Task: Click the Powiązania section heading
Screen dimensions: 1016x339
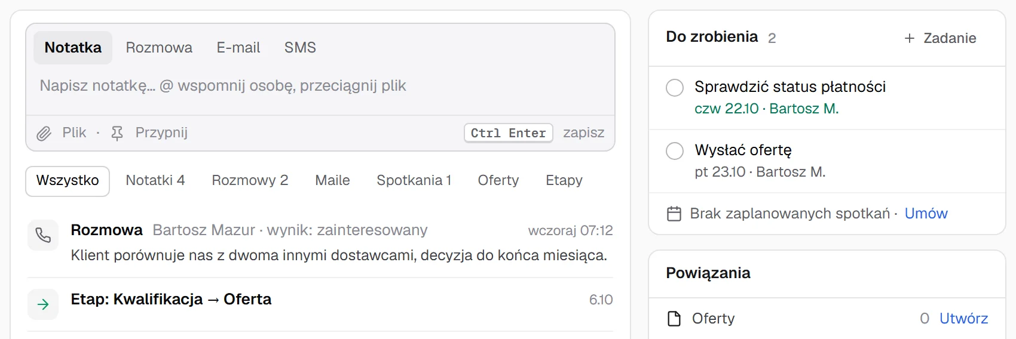Action: point(708,273)
